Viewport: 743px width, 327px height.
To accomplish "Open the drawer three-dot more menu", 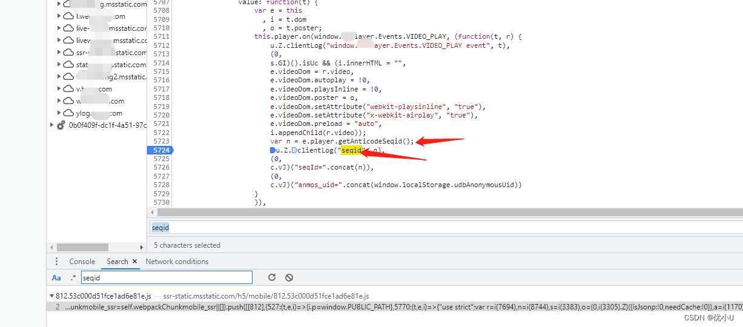I will (x=56, y=262).
